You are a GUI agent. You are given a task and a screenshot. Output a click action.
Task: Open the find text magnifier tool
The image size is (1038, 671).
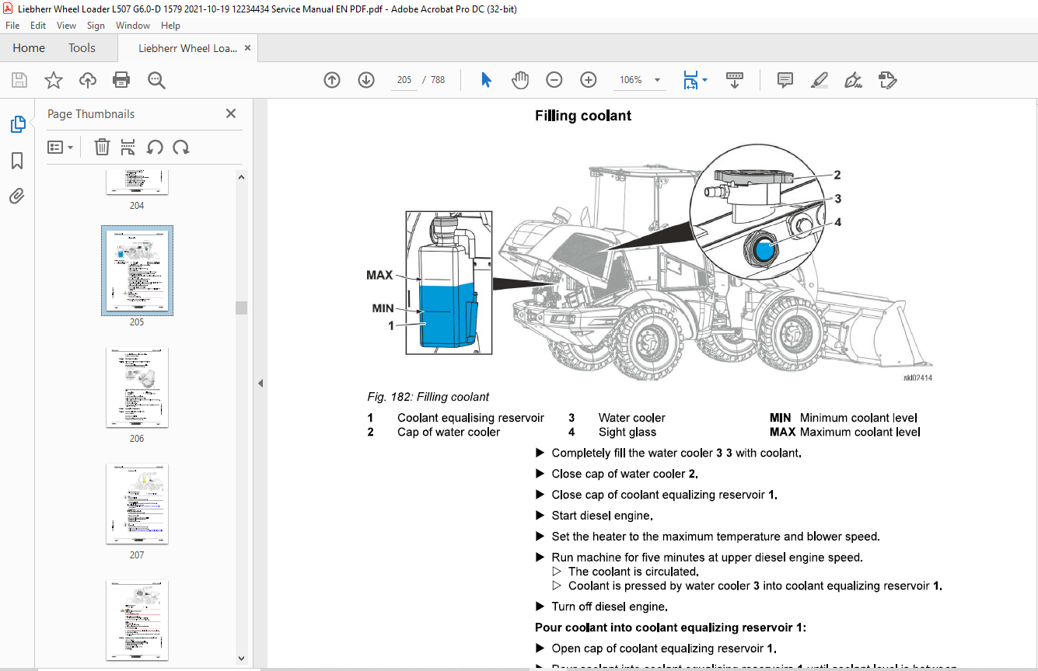click(x=156, y=80)
